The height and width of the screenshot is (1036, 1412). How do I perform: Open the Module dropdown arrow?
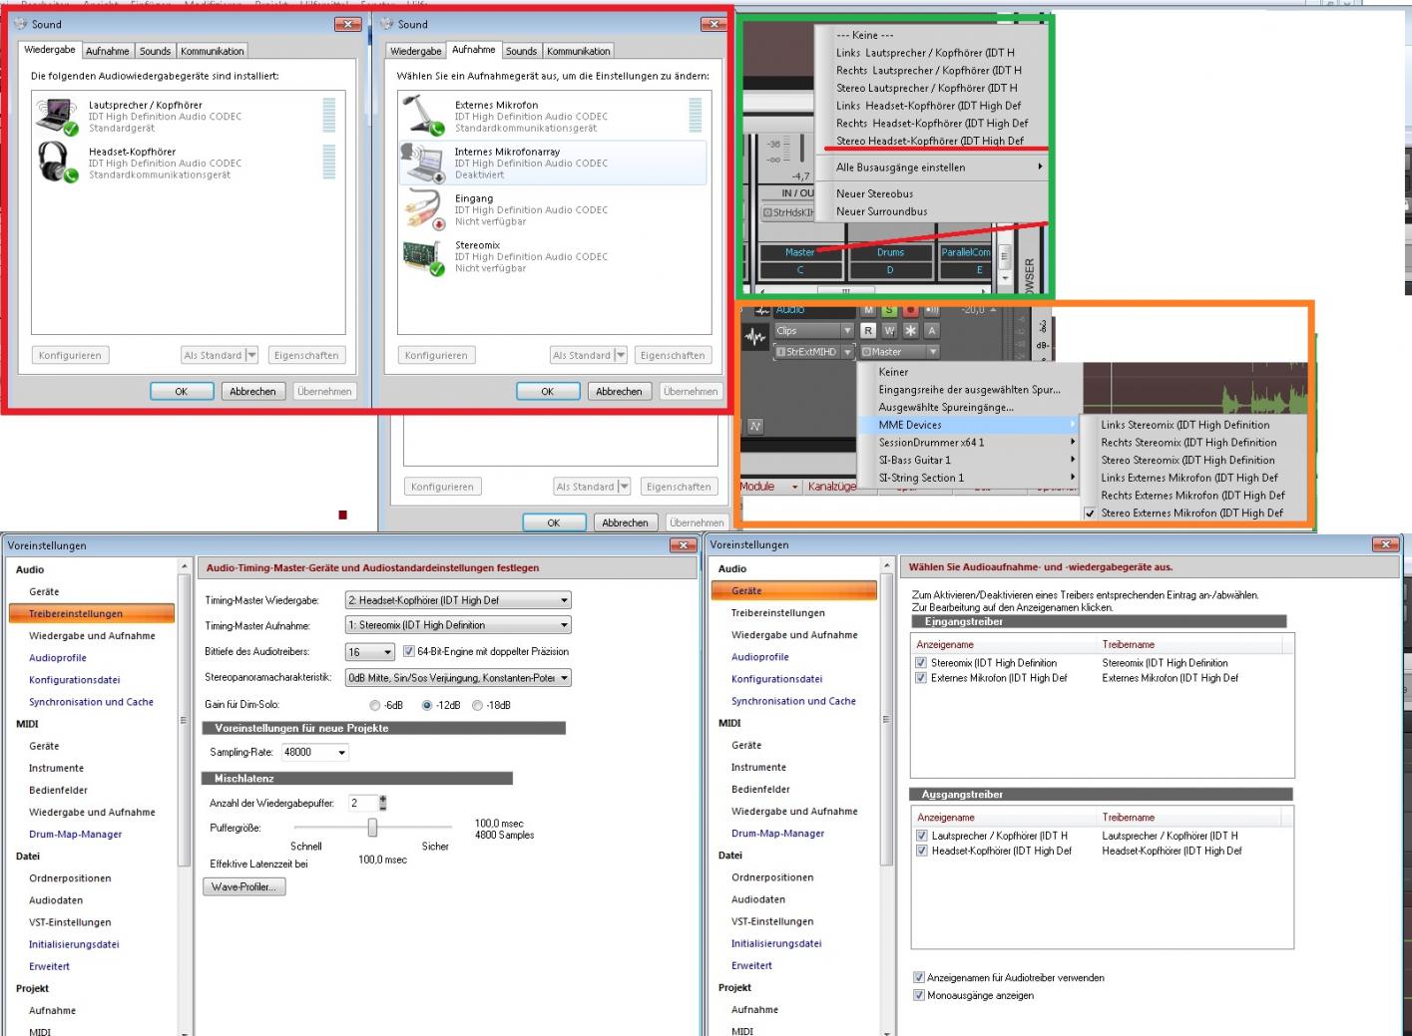click(x=795, y=487)
